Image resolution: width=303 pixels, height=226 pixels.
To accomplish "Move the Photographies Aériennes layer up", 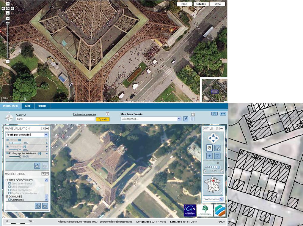I will point(47,153).
